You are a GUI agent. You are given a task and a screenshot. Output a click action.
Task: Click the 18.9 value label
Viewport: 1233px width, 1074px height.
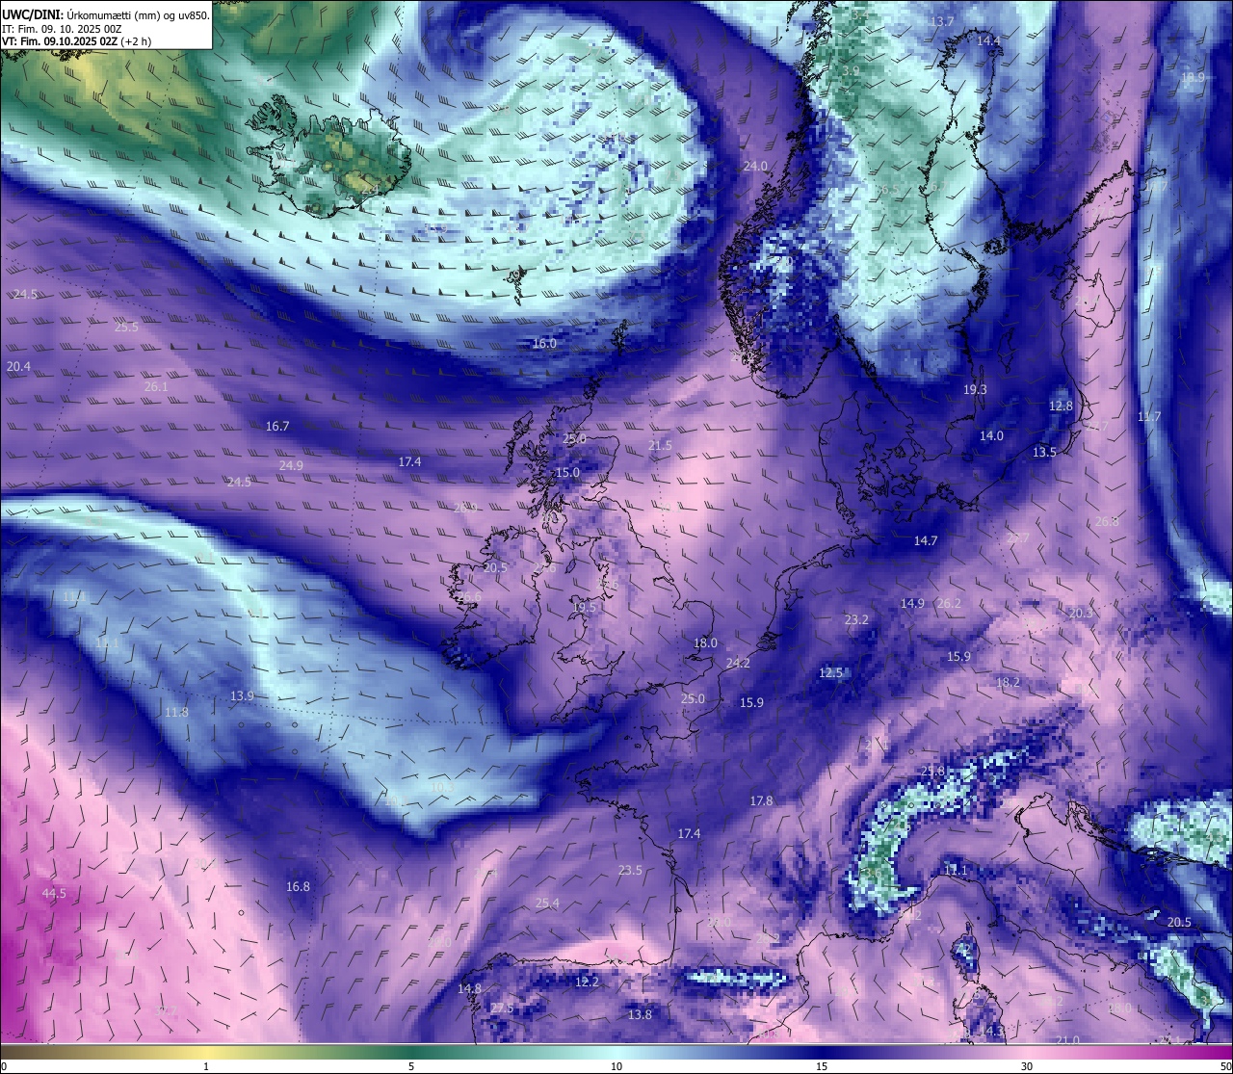coord(1193,77)
